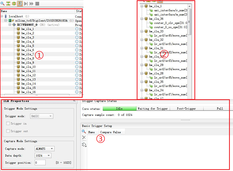This screenshot has height=171, width=233.
Task: Click the probes panel scroll-up arrow
Action: click(x=189, y=6)
